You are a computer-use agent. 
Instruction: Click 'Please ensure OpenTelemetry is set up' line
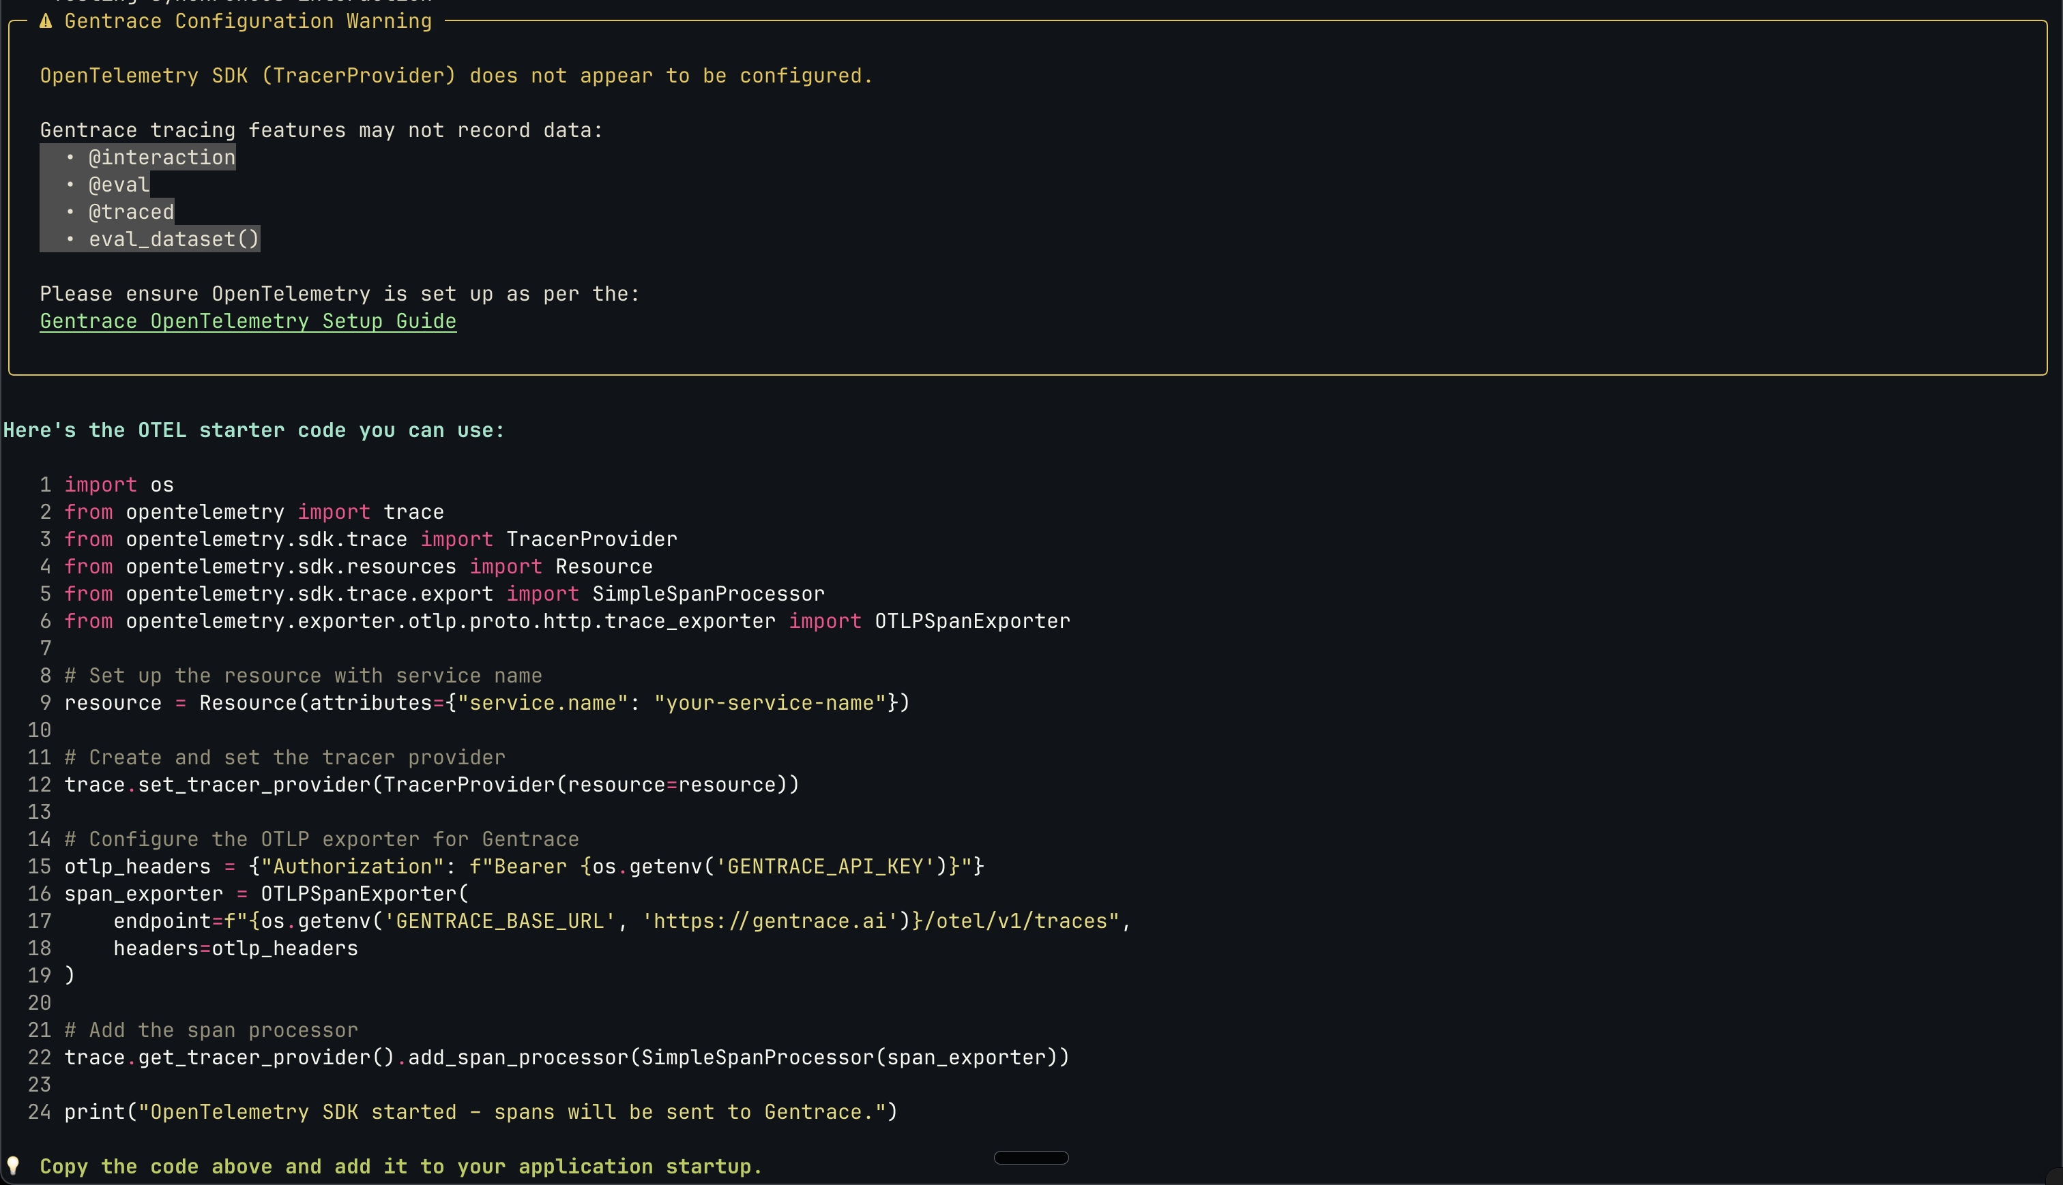tap(340, 294)
